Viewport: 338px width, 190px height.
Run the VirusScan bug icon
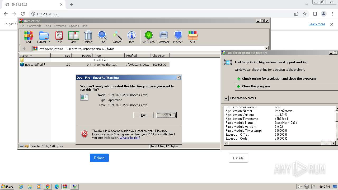click(148, 37)
